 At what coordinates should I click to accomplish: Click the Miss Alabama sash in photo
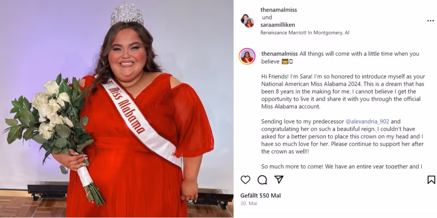[142, 123]
